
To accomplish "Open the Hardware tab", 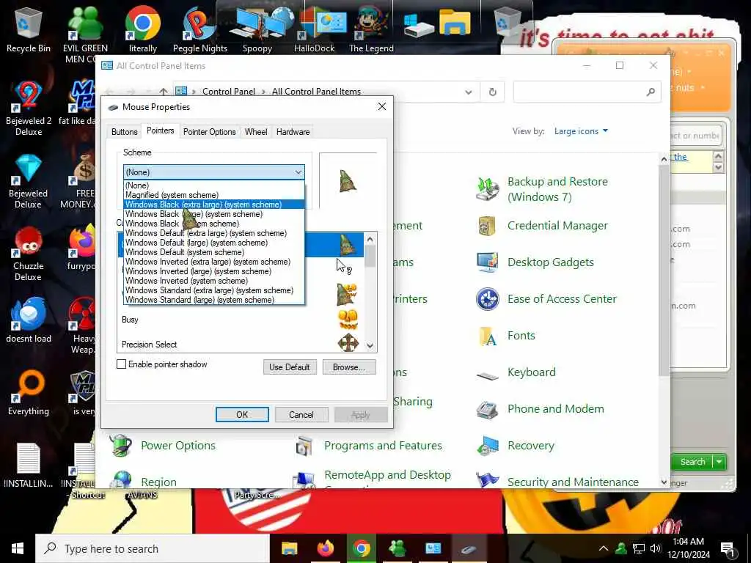I will (293, 132).
